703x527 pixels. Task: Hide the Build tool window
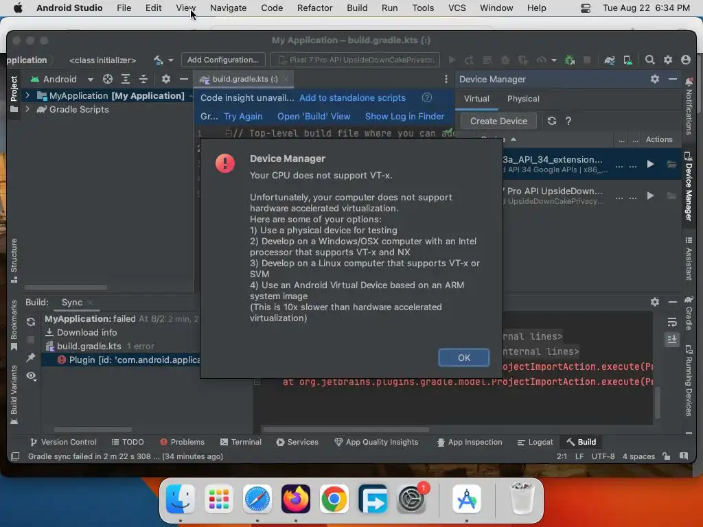pyautogui.click(x=673, y=302)
